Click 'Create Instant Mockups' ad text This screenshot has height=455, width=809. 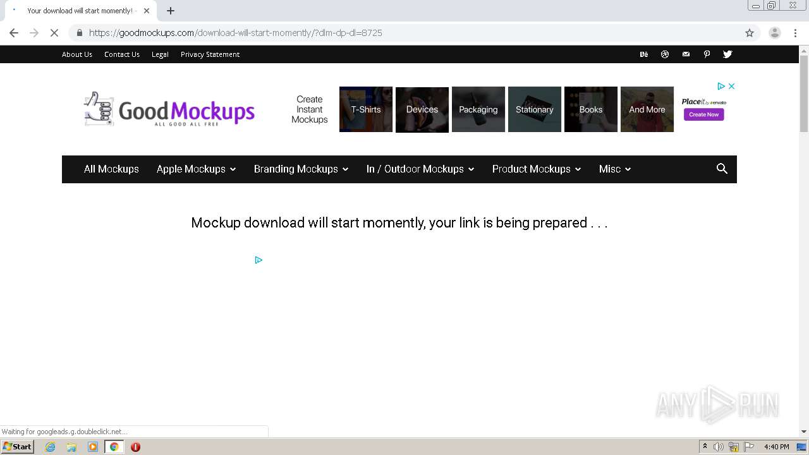310,109
